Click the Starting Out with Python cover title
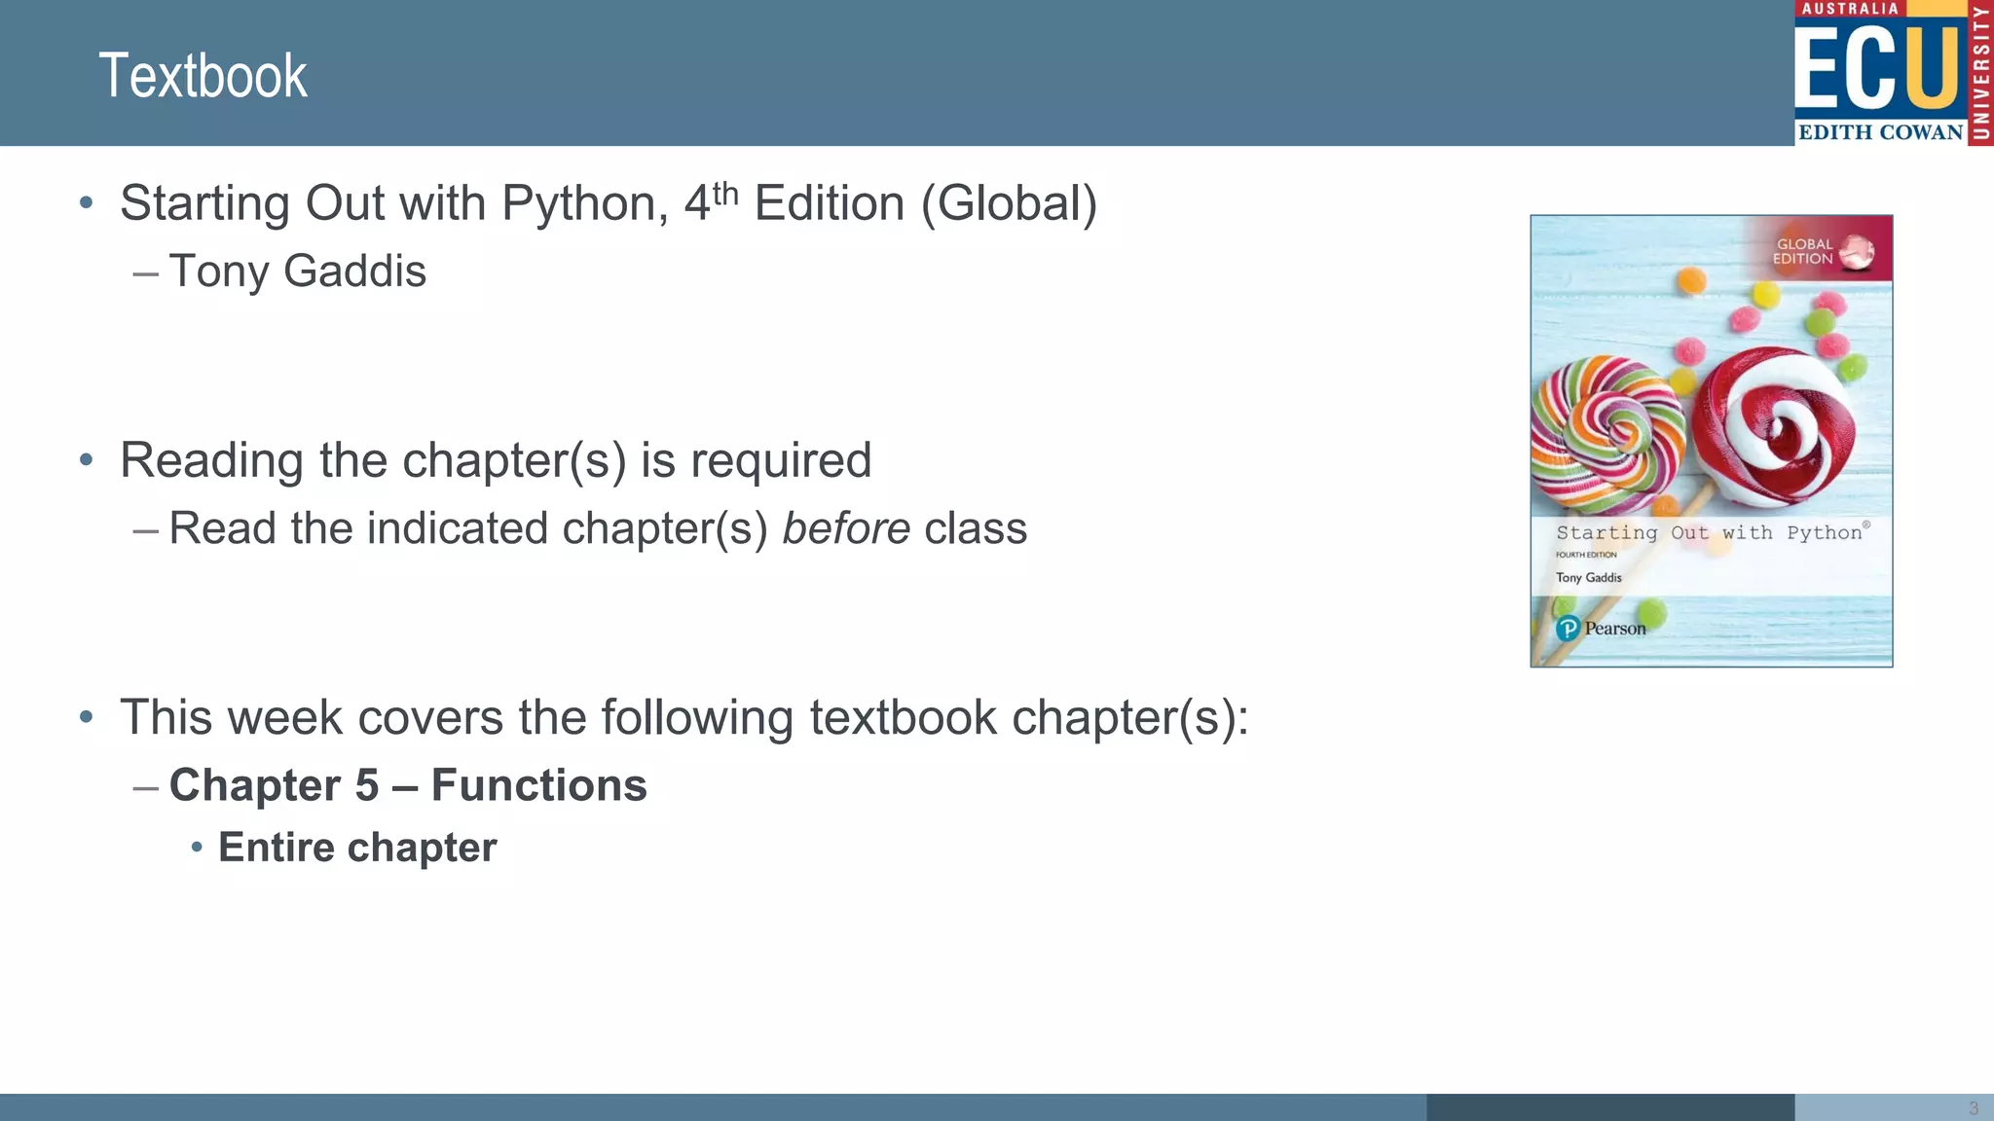Screen dimensions: 1994x1121 click(1710, 532)
